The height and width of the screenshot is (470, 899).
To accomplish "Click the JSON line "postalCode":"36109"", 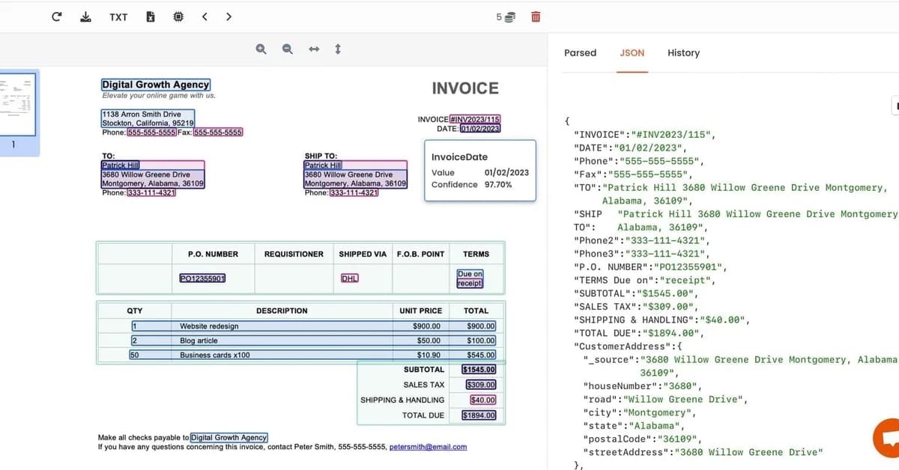I will 643,439.
